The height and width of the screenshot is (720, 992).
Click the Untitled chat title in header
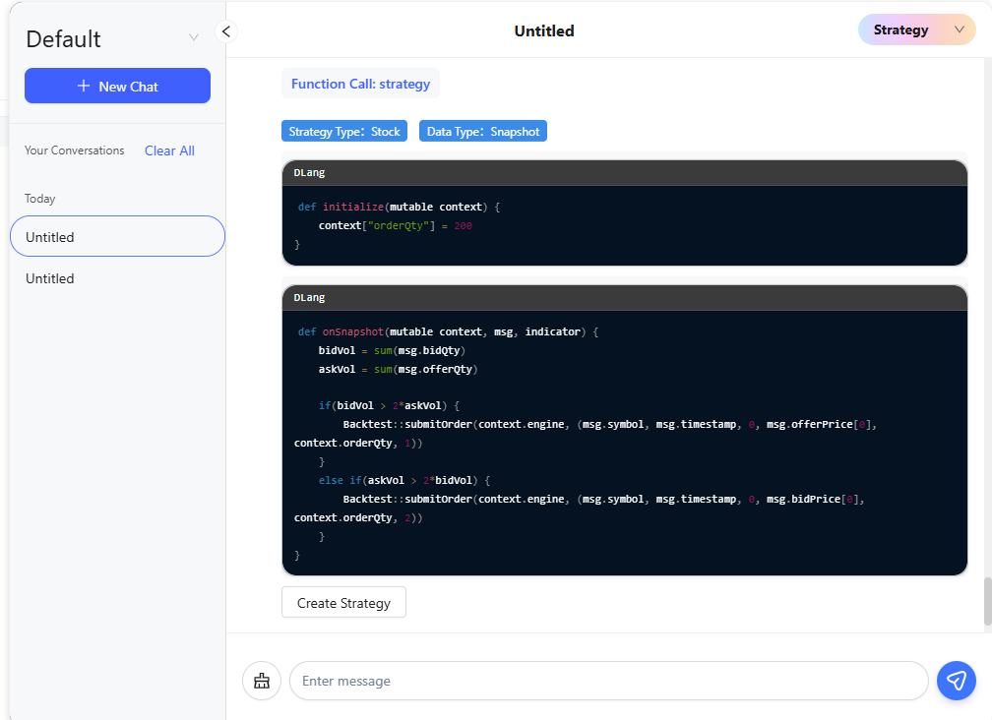(544, 30)
